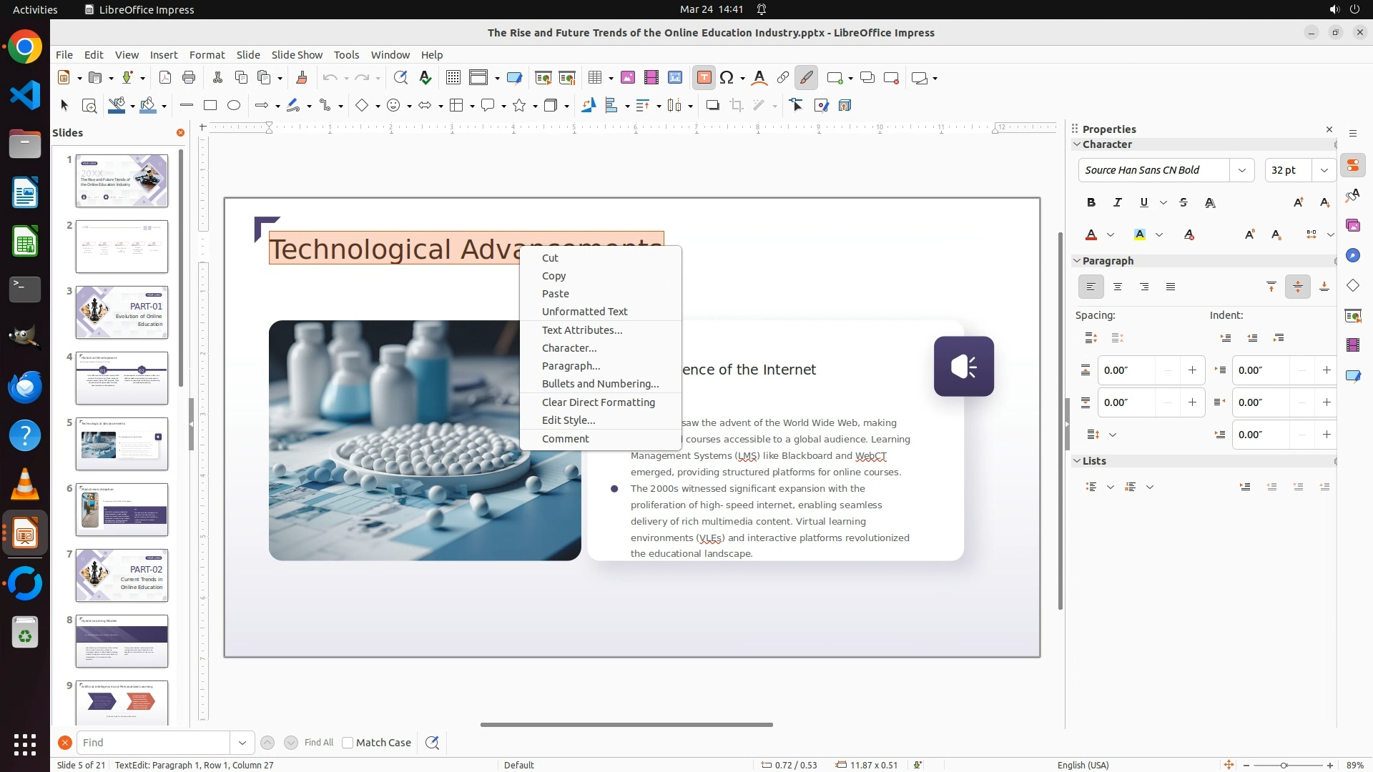Select slide 7 thumbnail PART-02
This screenshot has height=772, width=1373.
coord(122,575)
